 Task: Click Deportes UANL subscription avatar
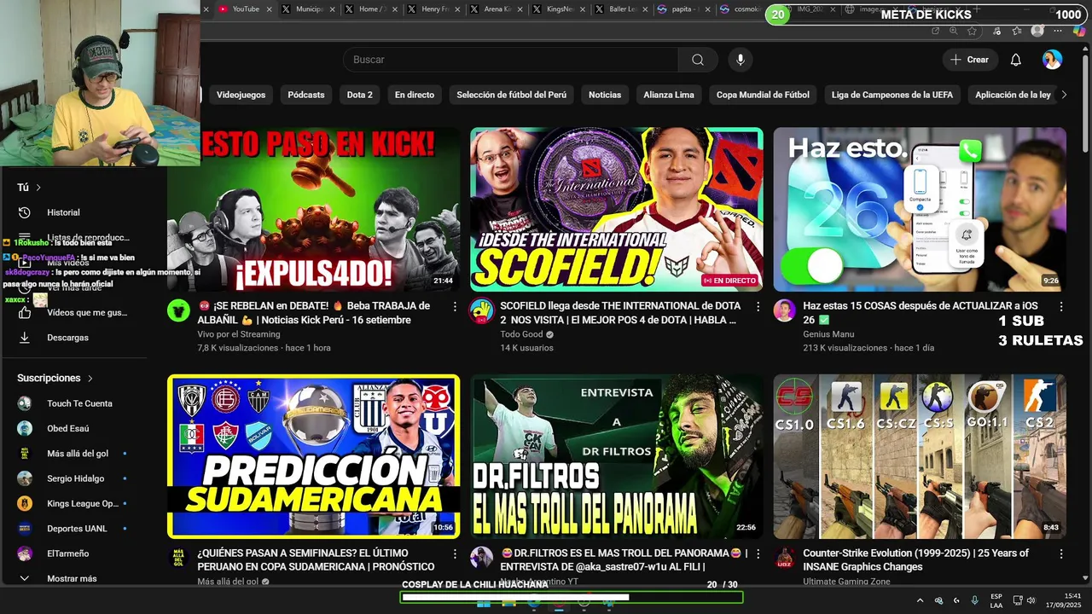click(25, 529)
